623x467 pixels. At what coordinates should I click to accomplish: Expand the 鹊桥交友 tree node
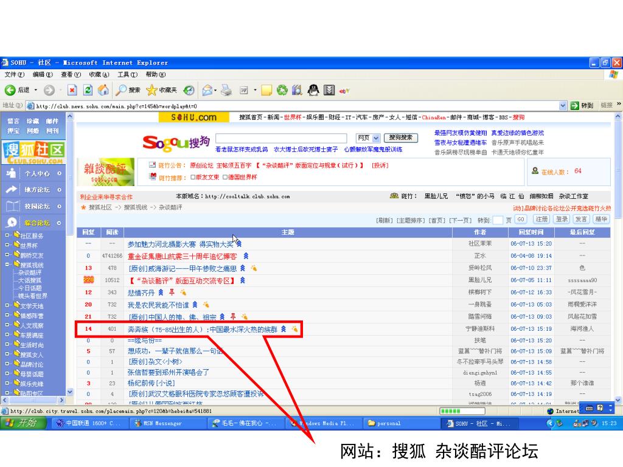pos(7,255)
